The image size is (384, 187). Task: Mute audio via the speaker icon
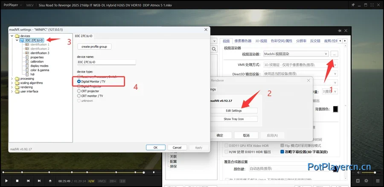358,172
